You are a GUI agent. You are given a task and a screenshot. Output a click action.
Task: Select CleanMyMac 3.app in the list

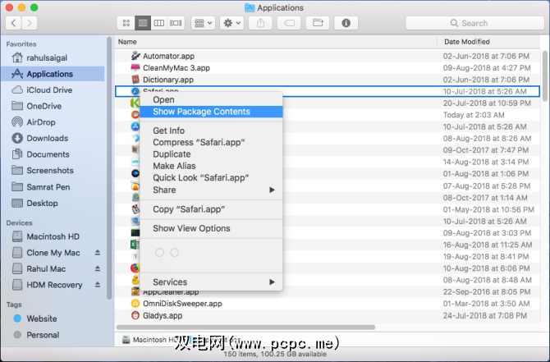click(328, 68)
